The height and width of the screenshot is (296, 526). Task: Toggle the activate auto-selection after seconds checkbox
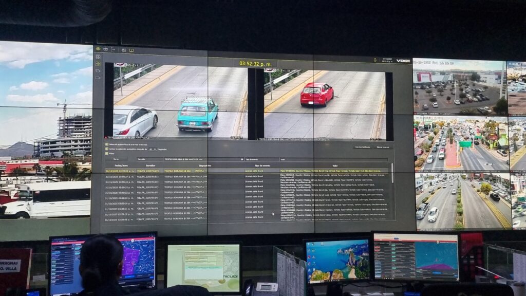point(106,149)
